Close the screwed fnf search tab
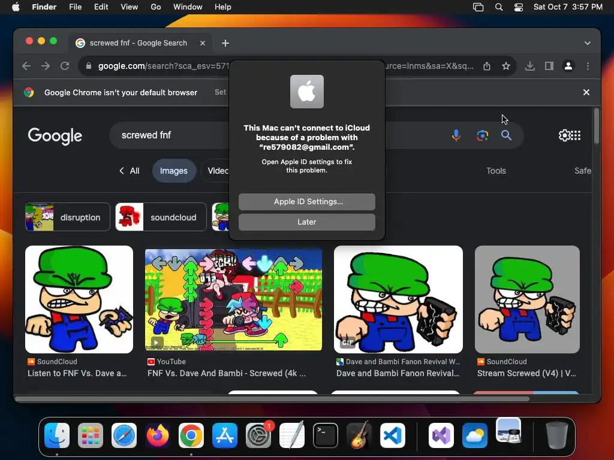The image size is (614, 460). (203, 43)
